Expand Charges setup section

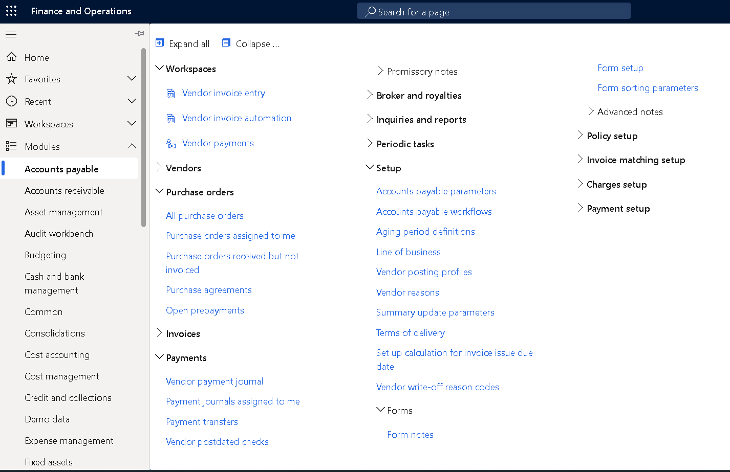580,184
